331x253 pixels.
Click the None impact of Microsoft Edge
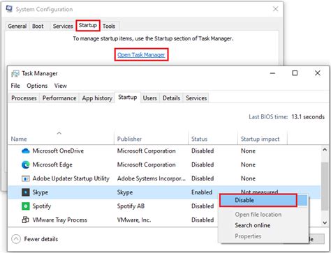tap(248, 164)
